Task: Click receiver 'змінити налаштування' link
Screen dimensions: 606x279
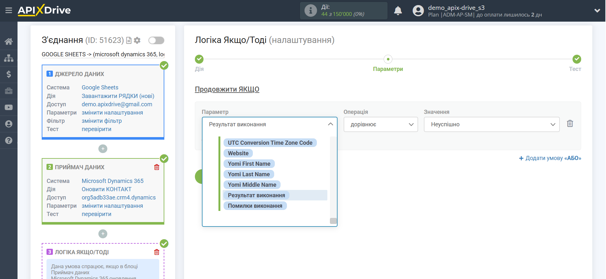Action: click(112, 206)
